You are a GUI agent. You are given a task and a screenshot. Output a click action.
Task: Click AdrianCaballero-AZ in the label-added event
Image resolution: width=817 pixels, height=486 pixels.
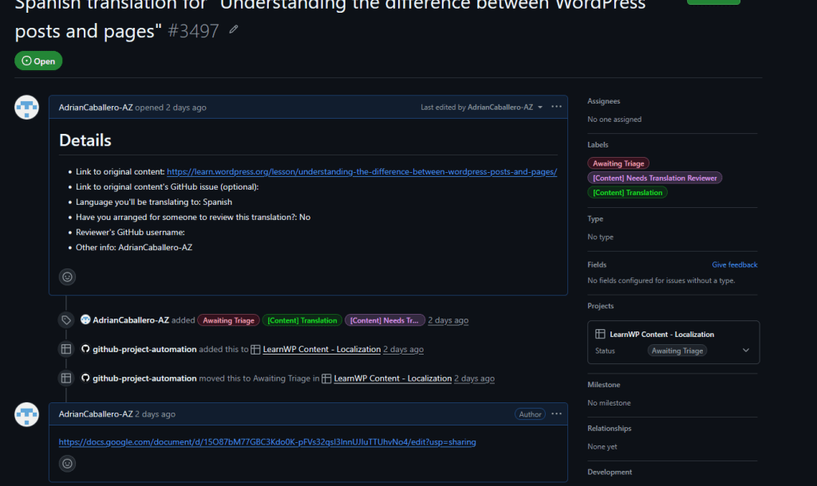[131, 320]
